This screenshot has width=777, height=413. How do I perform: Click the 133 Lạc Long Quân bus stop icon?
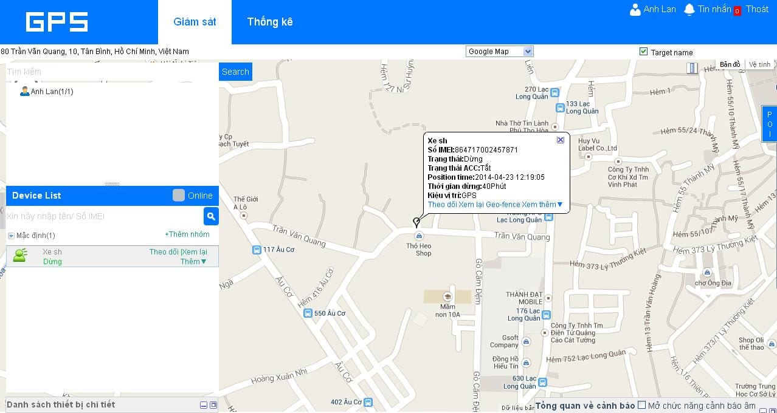click(560, 108)
